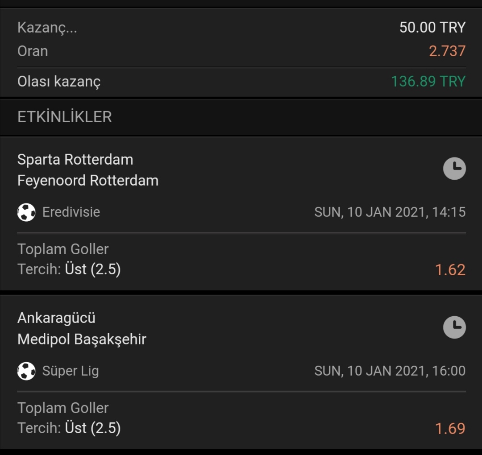
Task: Tap the soccer ball icon beside Eredivisie
Action: (x=26, y=212)
